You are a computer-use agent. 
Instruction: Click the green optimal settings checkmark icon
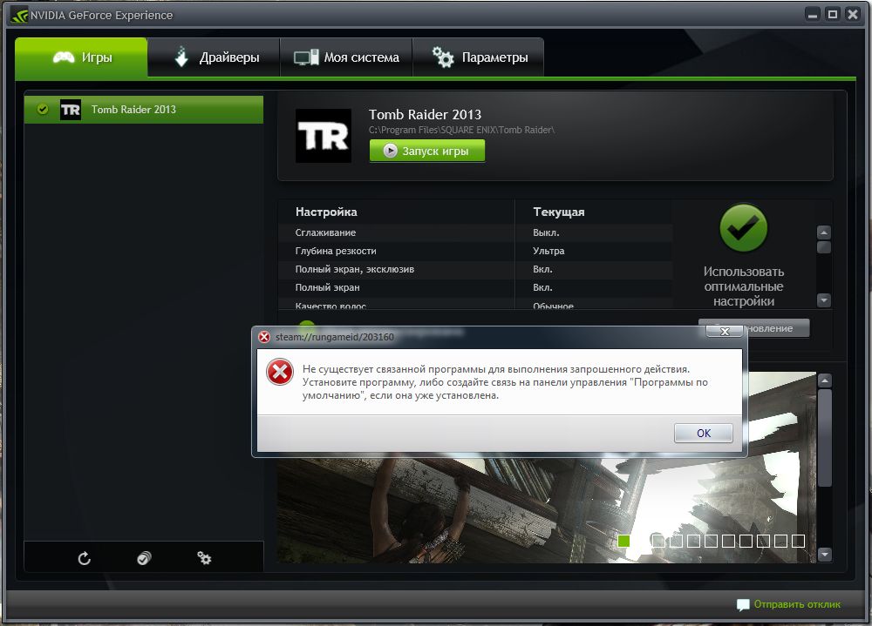tap(743, 228)
